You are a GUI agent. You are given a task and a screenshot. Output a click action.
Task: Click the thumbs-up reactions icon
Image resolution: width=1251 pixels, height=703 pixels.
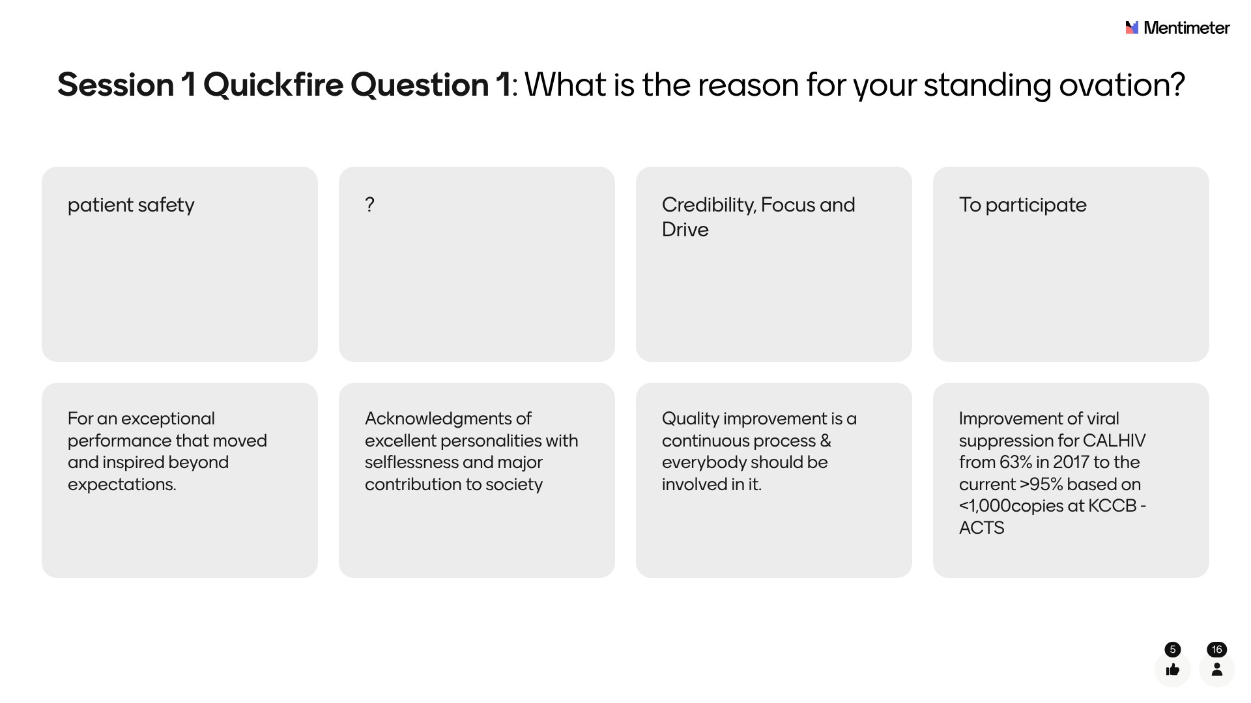(x=1173, y=669)
